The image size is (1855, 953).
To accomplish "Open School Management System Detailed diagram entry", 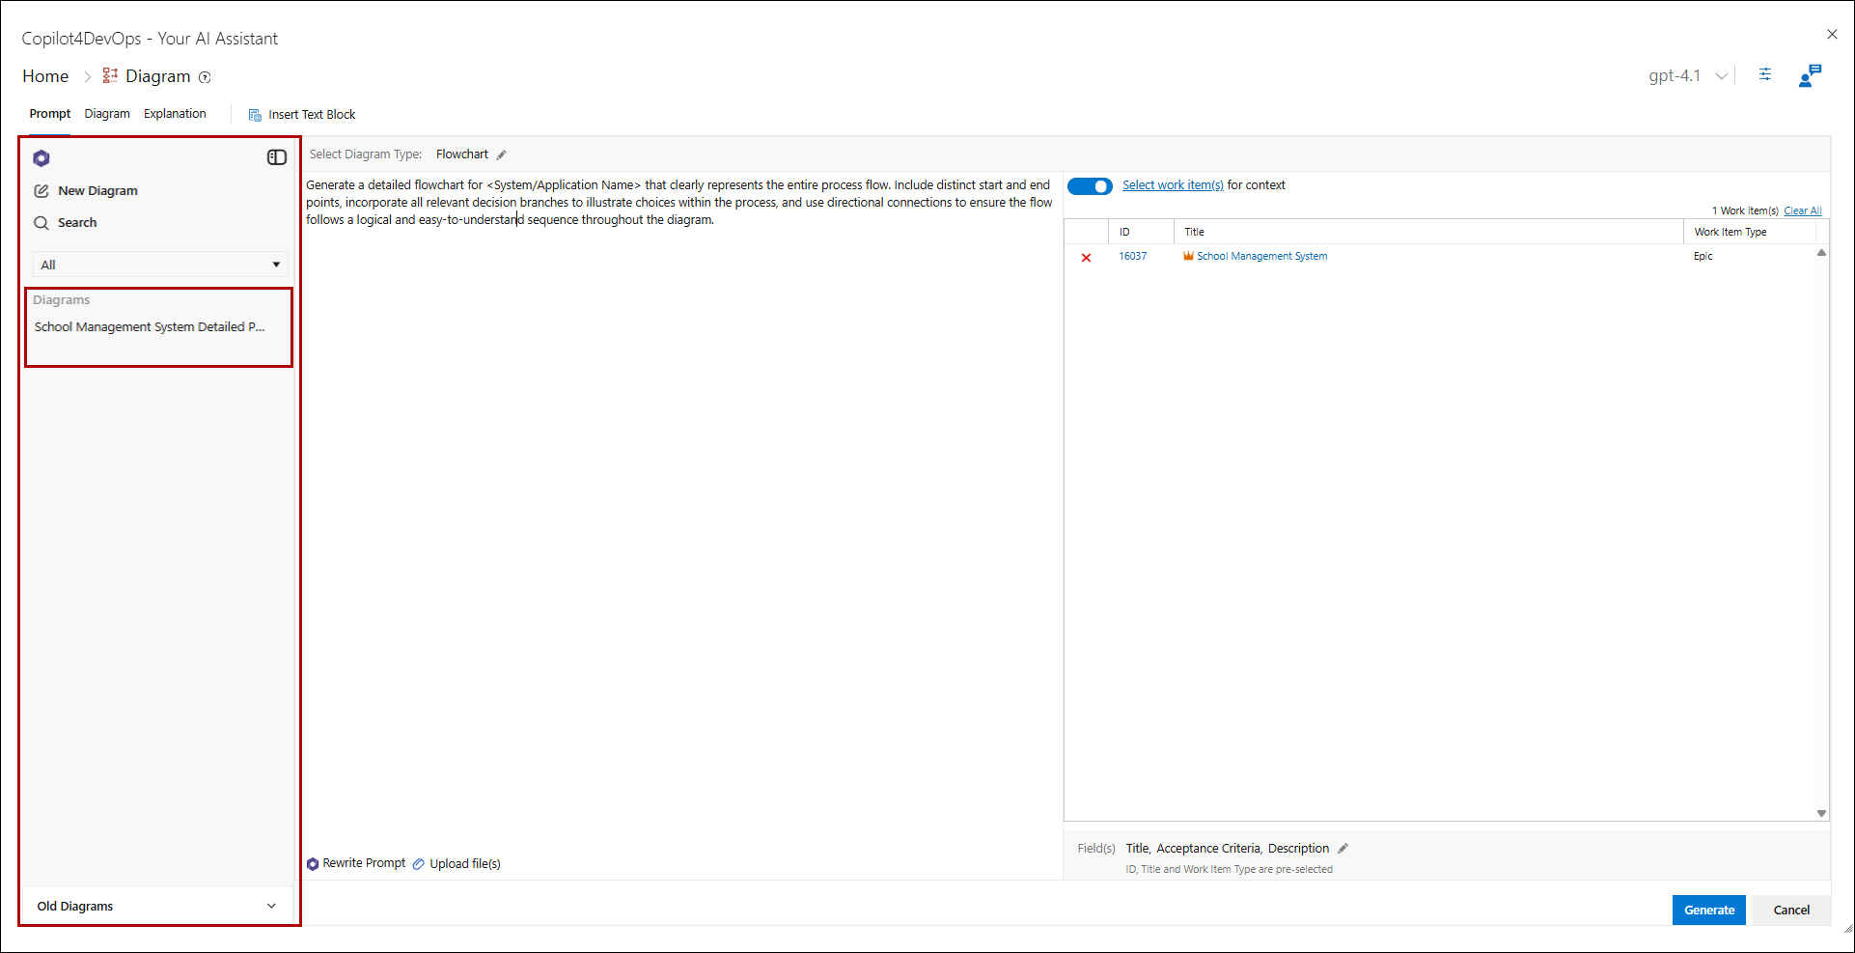I will pos(150,327).
